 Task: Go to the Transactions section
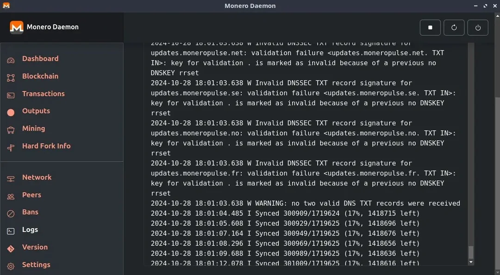pyautogui.click(x=44, y=94)
